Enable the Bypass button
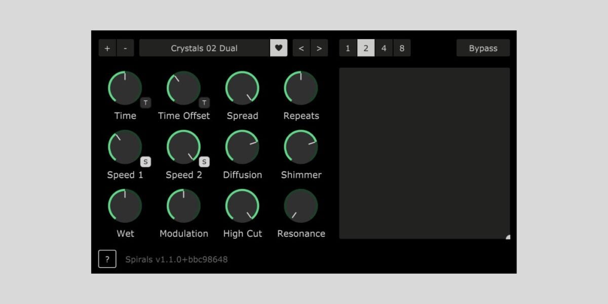Image resolution: width=608 pixels, height=304 pixels. [483, 48]
